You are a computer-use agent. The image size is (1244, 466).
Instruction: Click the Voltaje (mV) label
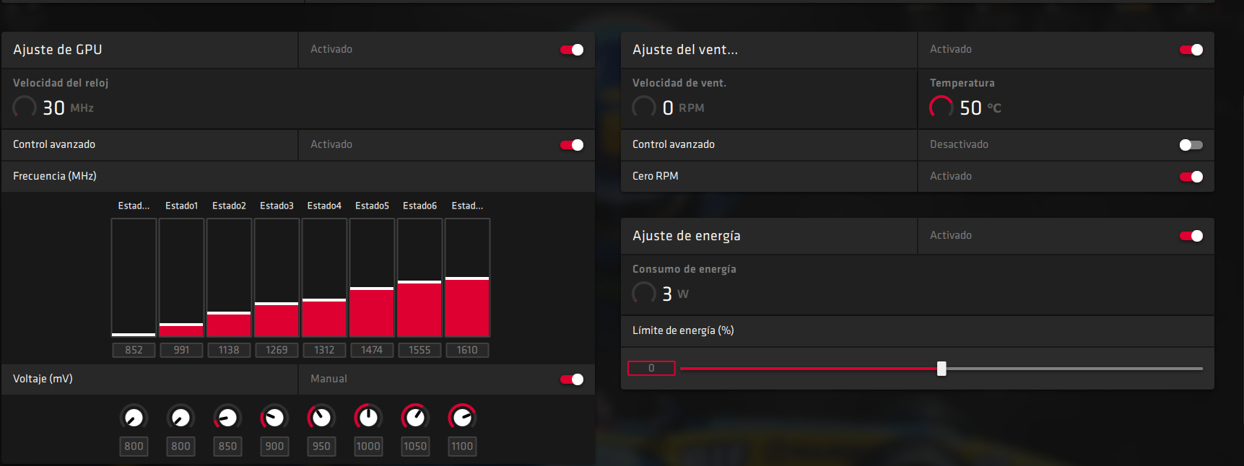point(43,379)
